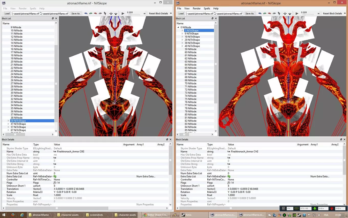Float the Block List panel in left window
Image resolution: width=348 pixels, height=218 pixels.
coord(53,18)
